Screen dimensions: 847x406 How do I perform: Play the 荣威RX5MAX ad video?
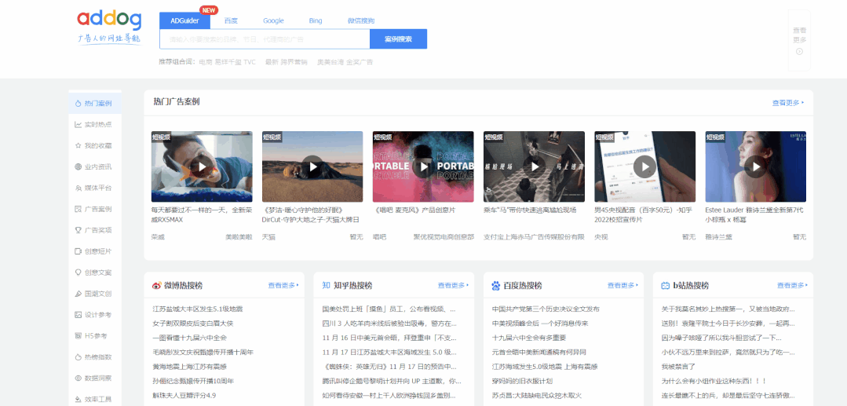202,166
